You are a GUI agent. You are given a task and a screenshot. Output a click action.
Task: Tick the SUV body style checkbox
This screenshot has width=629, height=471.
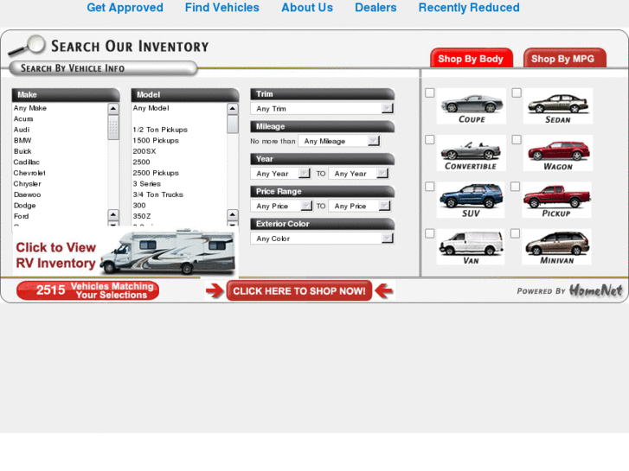click(430, 187)
